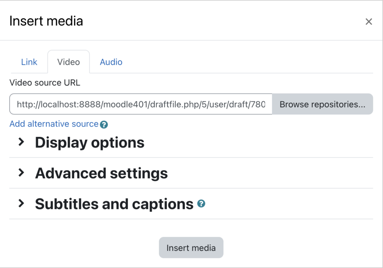Click Add alternative source link
Image resolution: width=383 pixels, height=268 pixels.
coord(54,124)
